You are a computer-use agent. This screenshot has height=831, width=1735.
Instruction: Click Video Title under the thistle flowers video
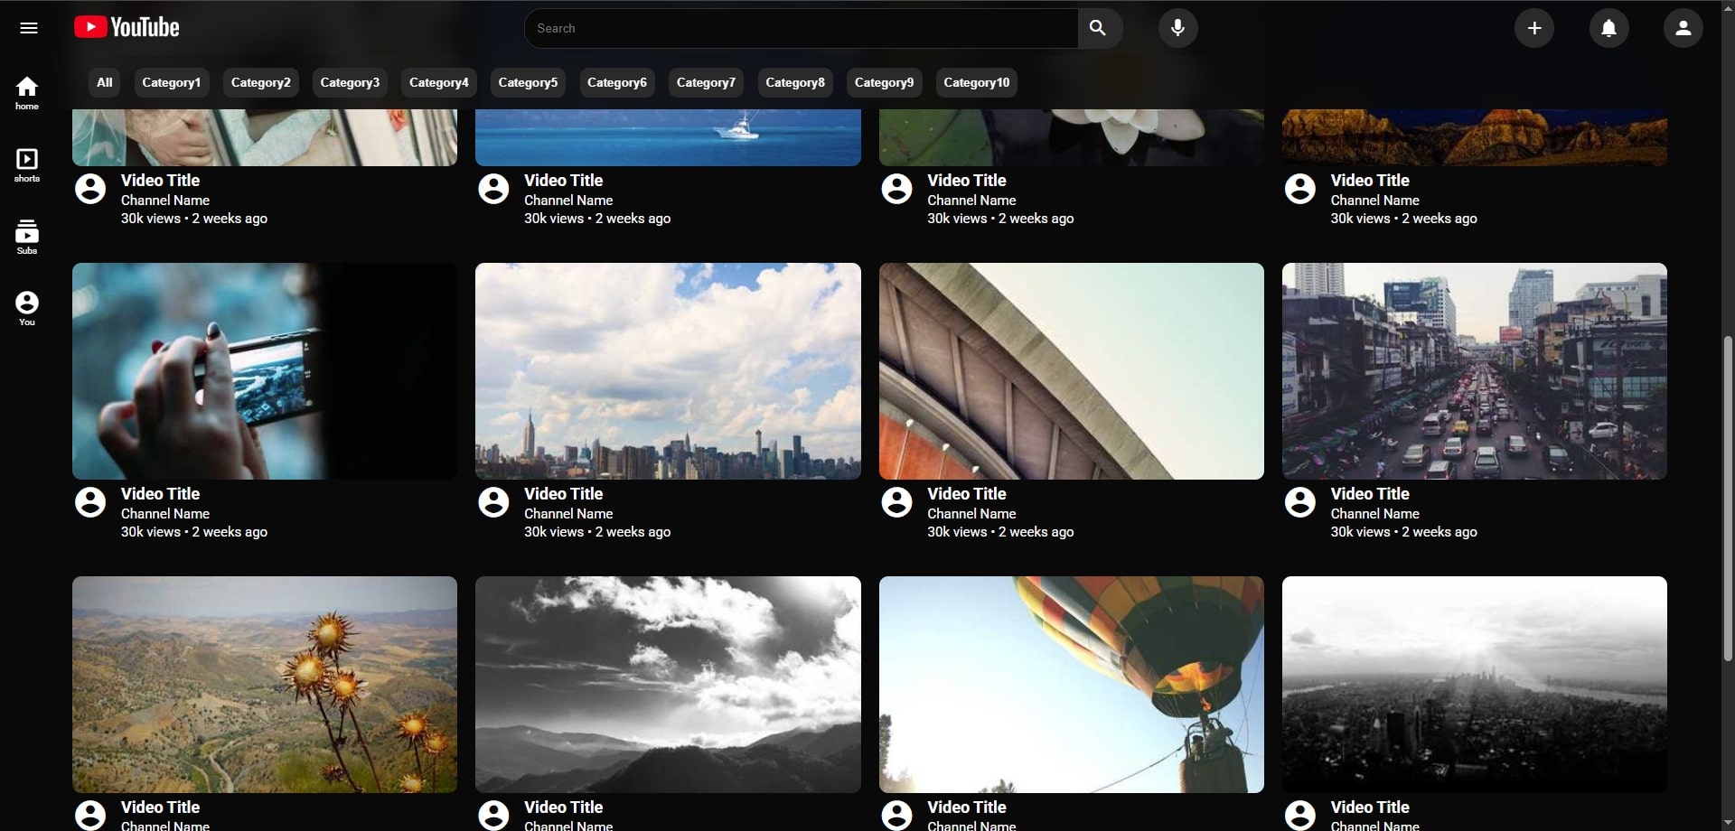161,808
